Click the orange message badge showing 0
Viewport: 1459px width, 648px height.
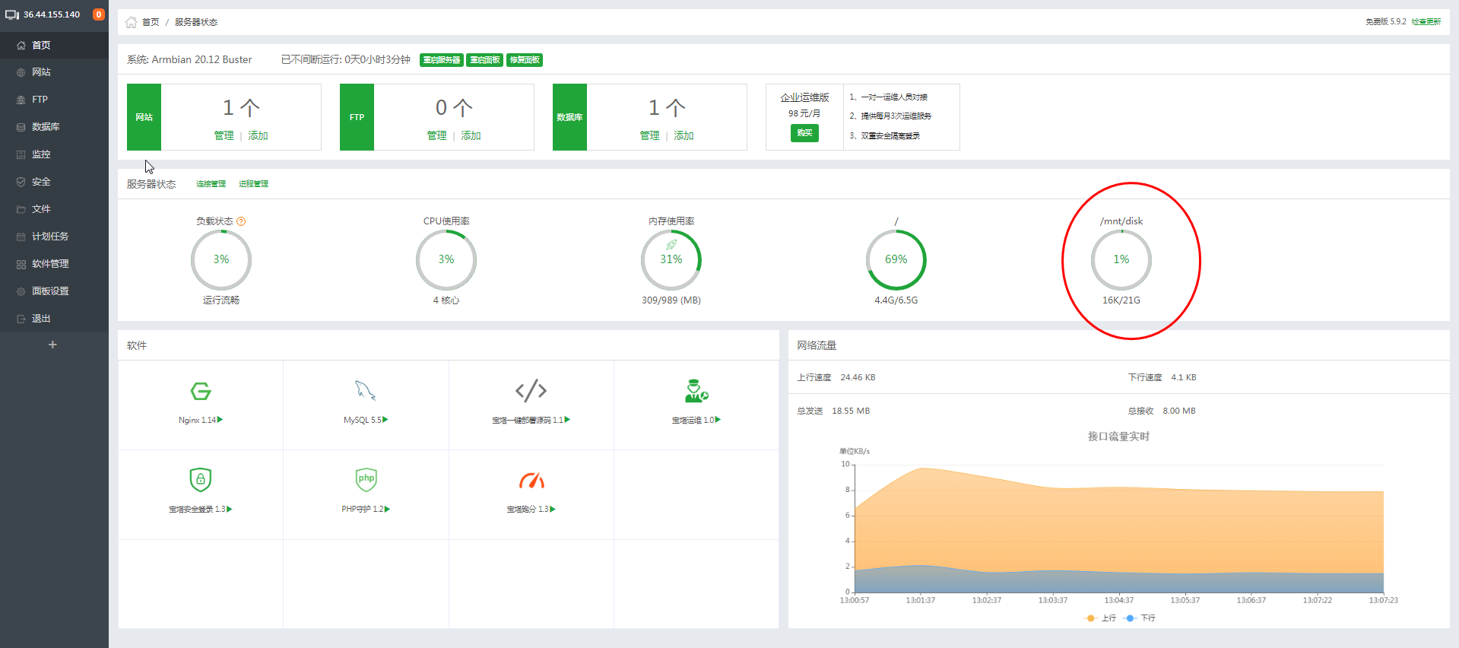(98, 14)
